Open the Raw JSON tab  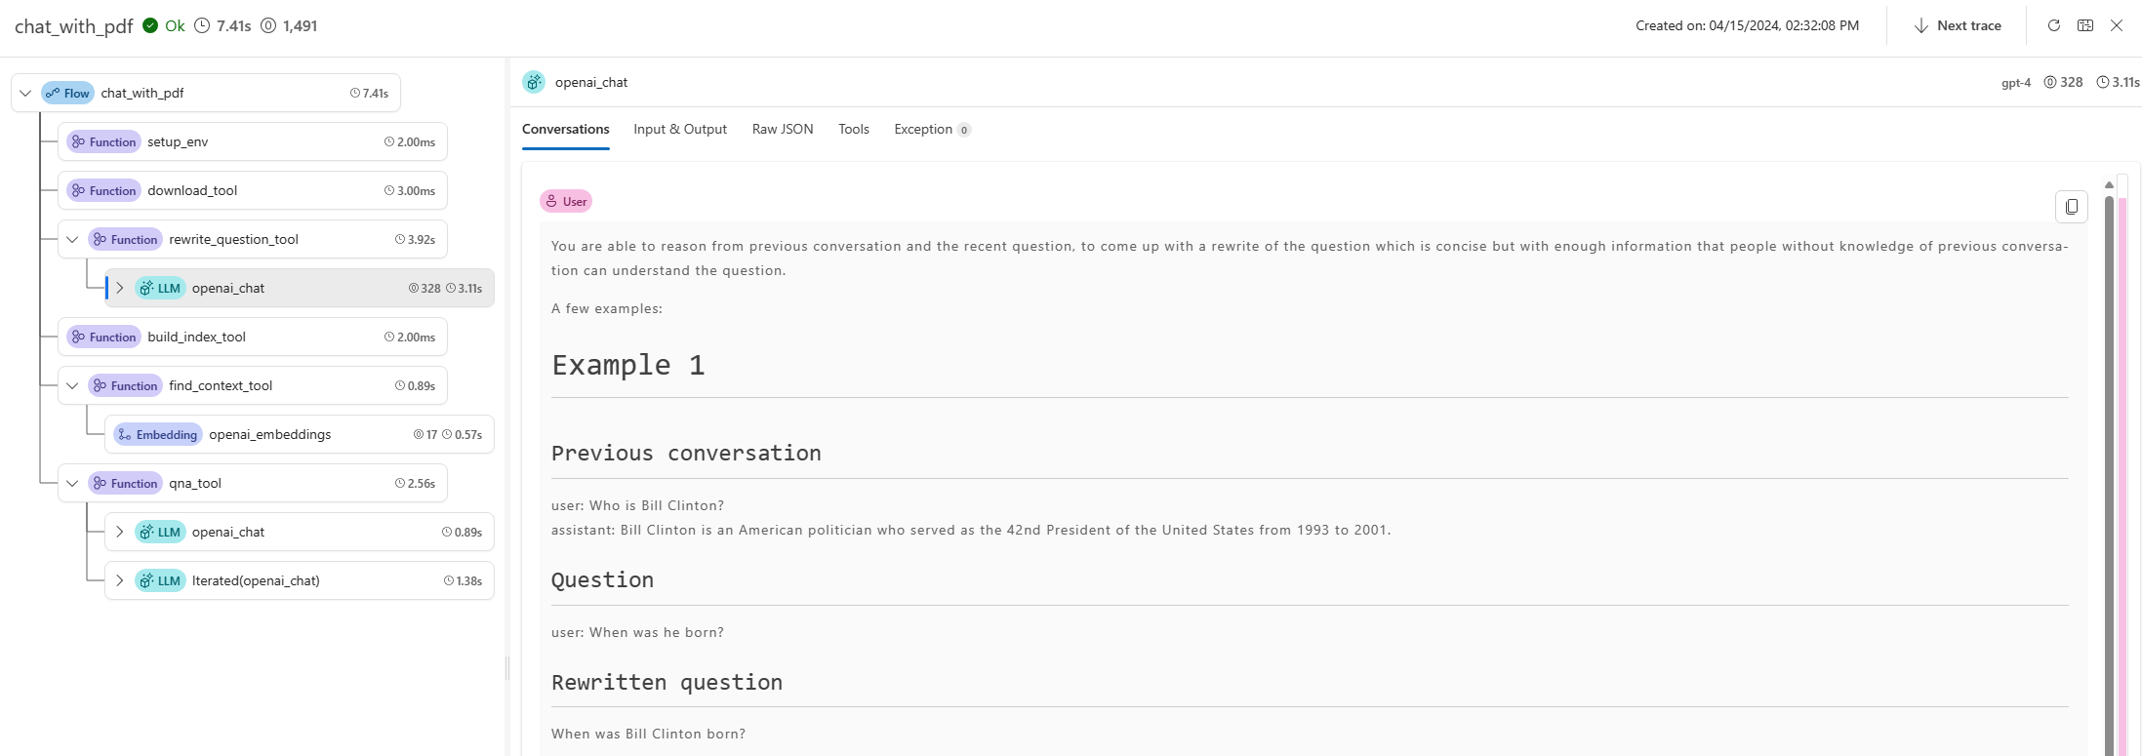(x=782, y=129)
